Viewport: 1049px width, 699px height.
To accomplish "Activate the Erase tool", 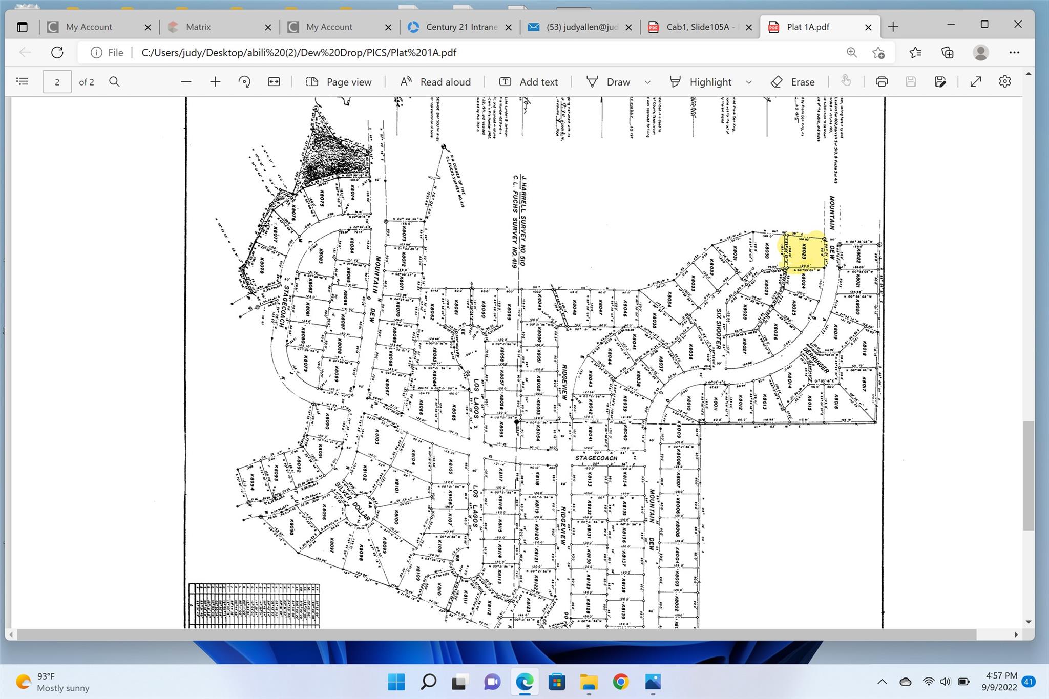I will click(793, 82).
